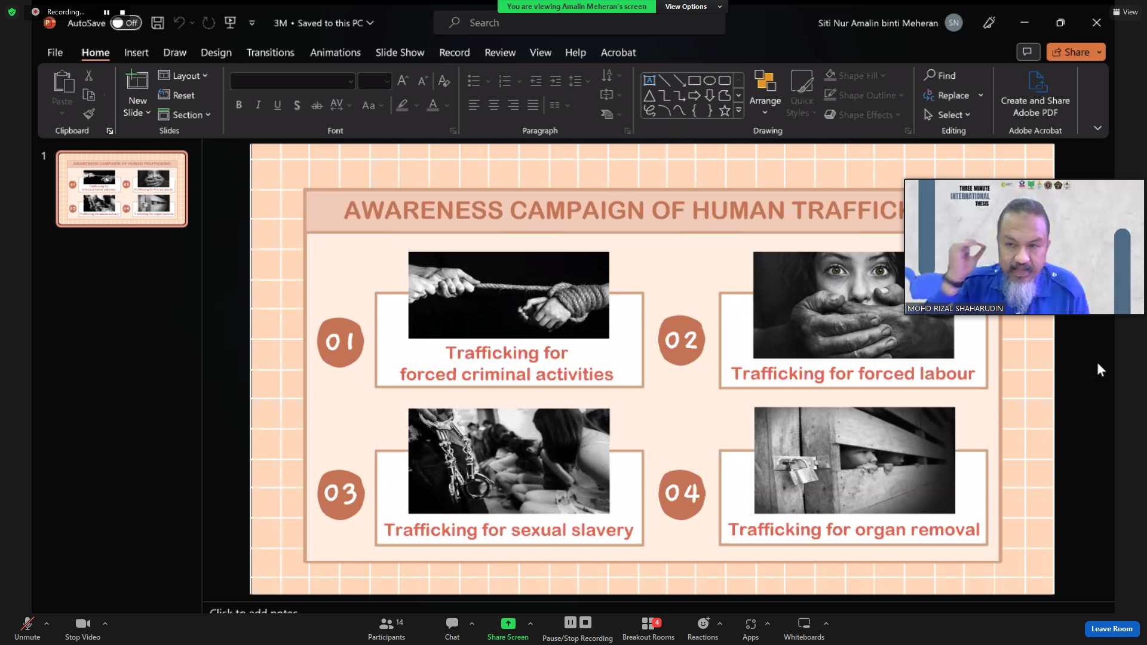Open the View Options dropdown
The width and height of the screenshot is (1147, 645).
692,7
